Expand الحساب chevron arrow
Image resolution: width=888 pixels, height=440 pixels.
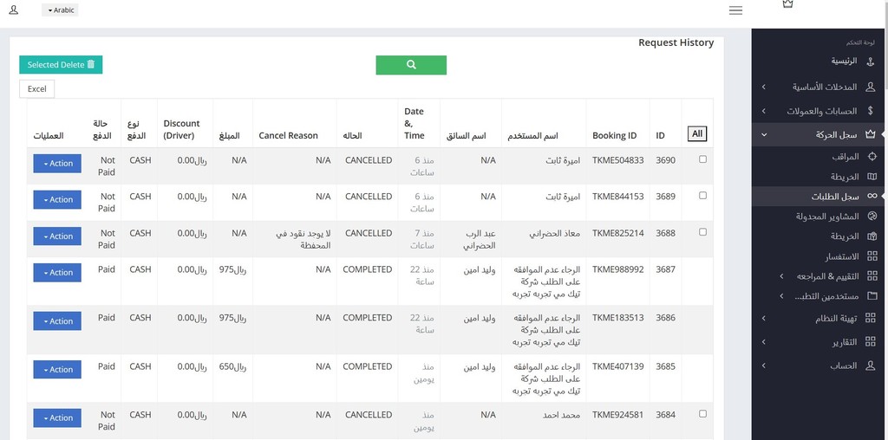(763, 366)
